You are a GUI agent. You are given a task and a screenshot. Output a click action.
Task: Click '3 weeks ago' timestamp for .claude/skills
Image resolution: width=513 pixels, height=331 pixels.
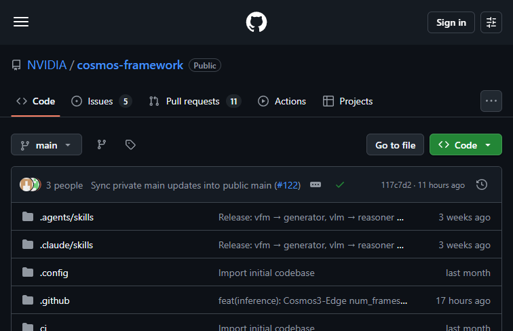pos(464,245)
